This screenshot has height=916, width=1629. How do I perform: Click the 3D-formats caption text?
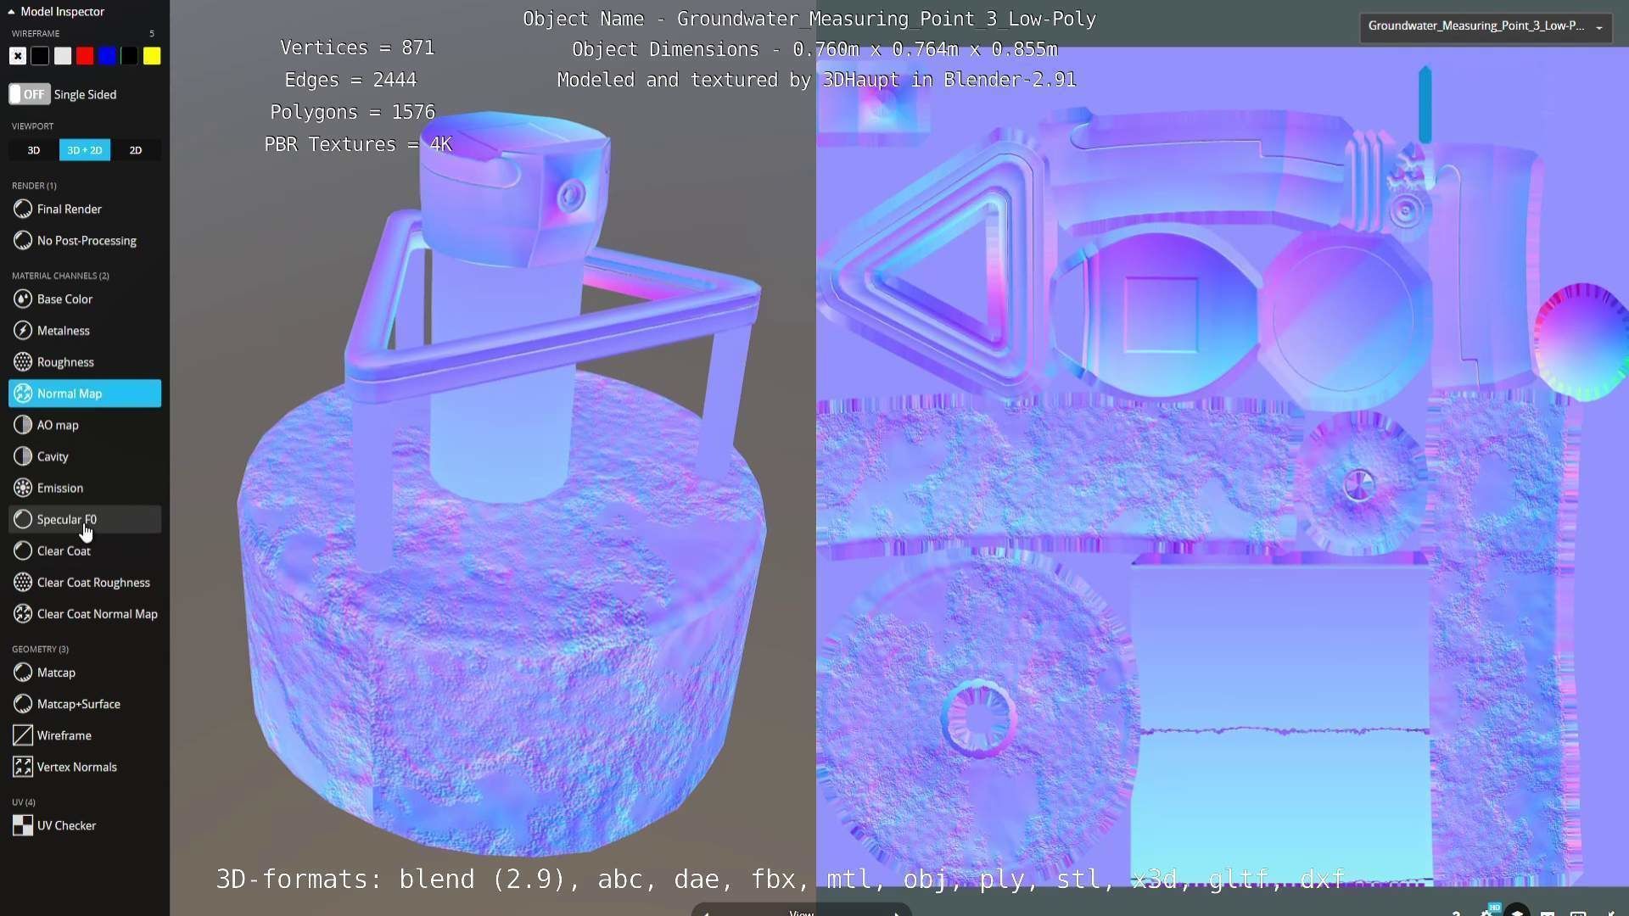(781, 880)
